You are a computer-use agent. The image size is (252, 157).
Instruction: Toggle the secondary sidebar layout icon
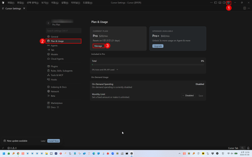pos(224,3)
